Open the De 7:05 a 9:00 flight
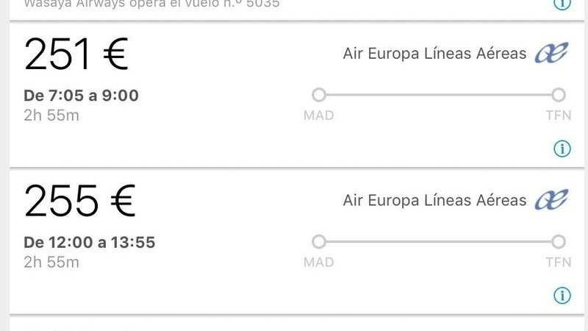Screen dimensions: 588x331 [x=81, y=96]
